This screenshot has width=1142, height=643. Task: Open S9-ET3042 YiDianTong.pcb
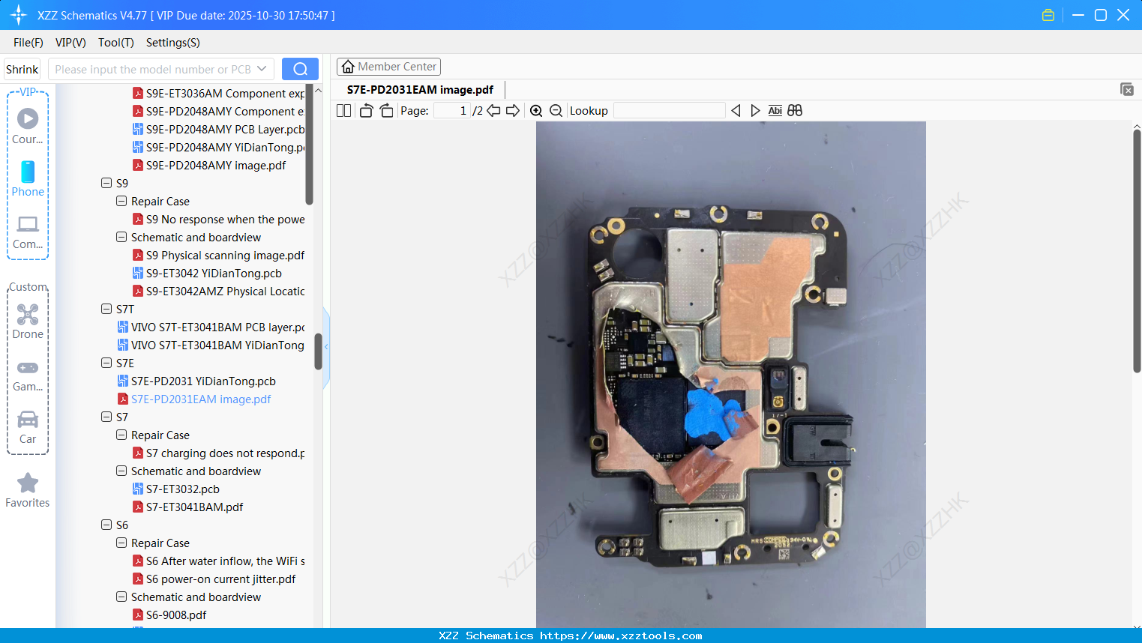[207, 273]
